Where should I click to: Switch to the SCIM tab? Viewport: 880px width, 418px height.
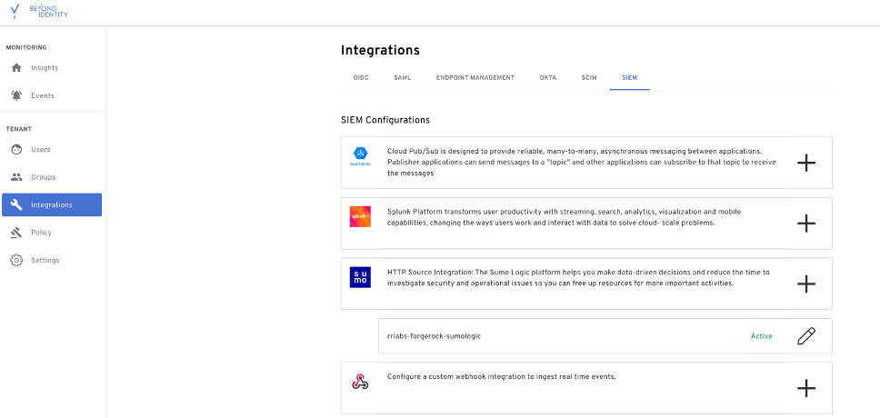(x=589, y=78)
